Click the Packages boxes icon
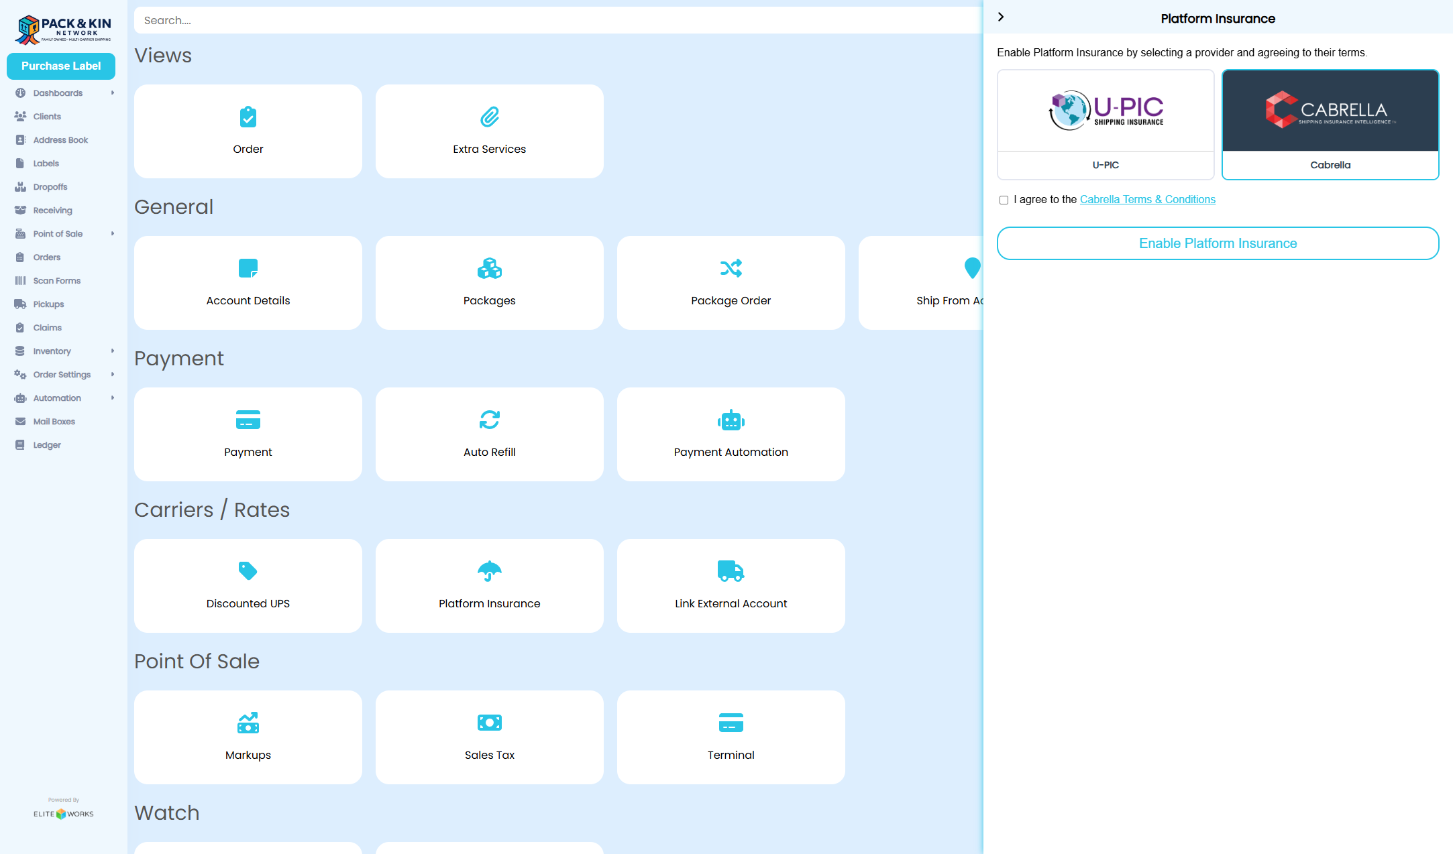 [x=490, y=268]
